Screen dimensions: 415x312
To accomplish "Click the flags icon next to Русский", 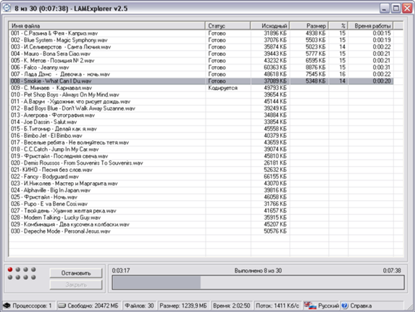I will [310, 305].
